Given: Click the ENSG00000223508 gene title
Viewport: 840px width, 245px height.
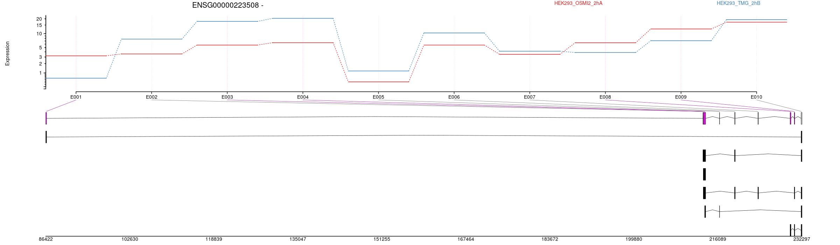Looking at the screenshot, I should 228,5.
